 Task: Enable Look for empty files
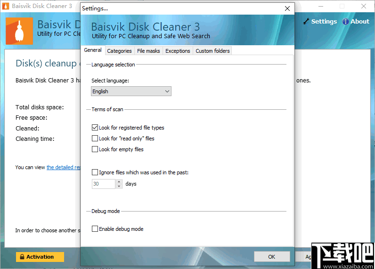pyautogui.click(x=95, y=149)
